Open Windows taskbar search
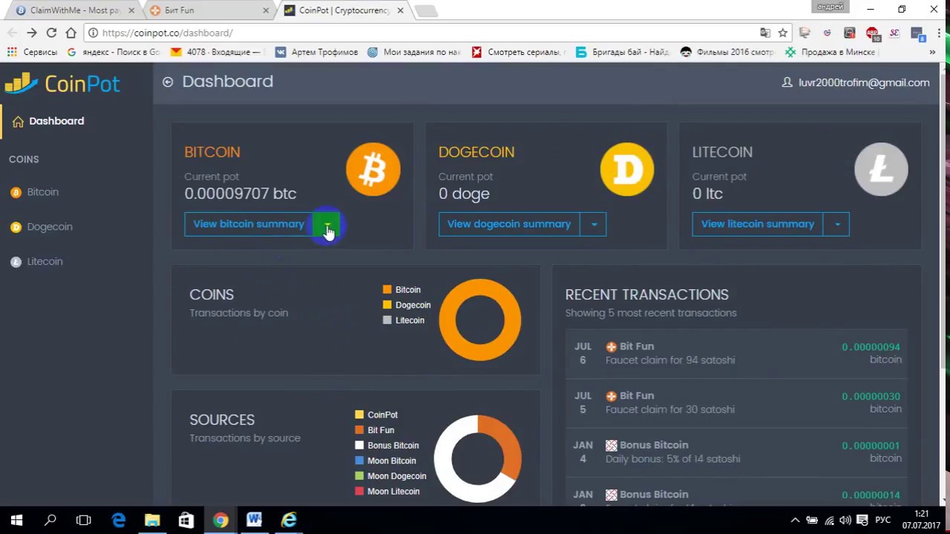950x534 pixels. (50, 520)
